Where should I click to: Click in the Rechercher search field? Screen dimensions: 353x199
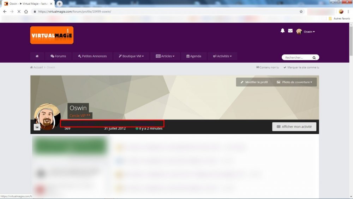[x=296, y=58]
